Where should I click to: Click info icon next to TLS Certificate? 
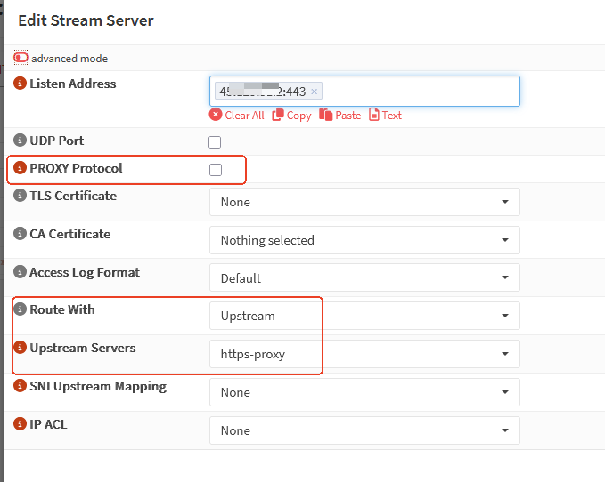pyautogui.click(x=20, y=196)
